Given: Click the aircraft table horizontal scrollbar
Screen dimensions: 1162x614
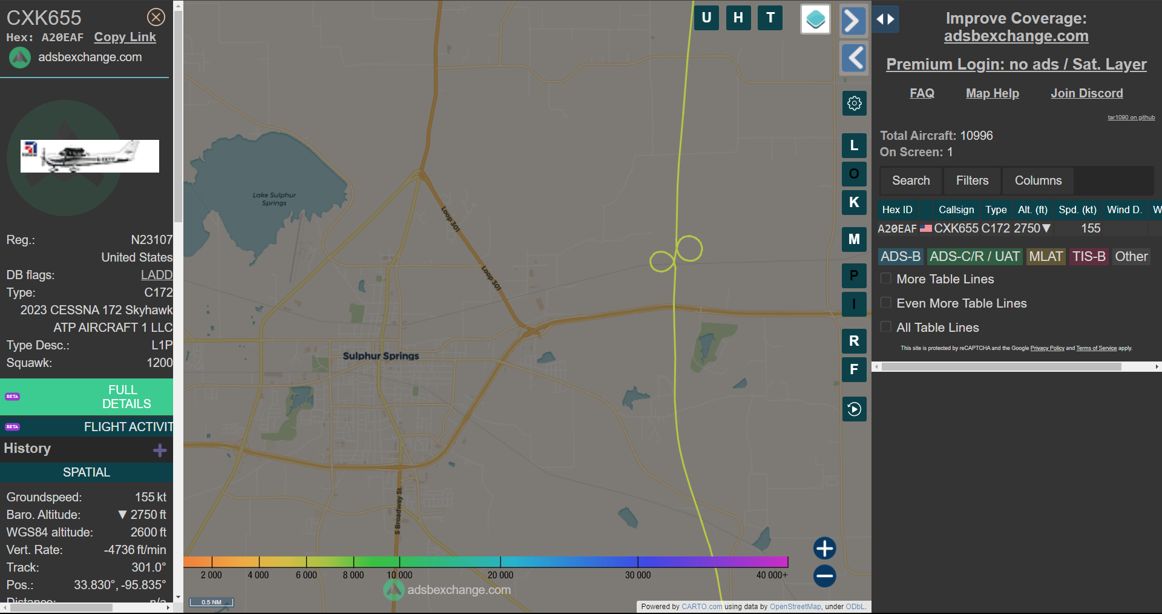Looking at the screenshot, I should pyautogui.click(x=1002, y=367).
